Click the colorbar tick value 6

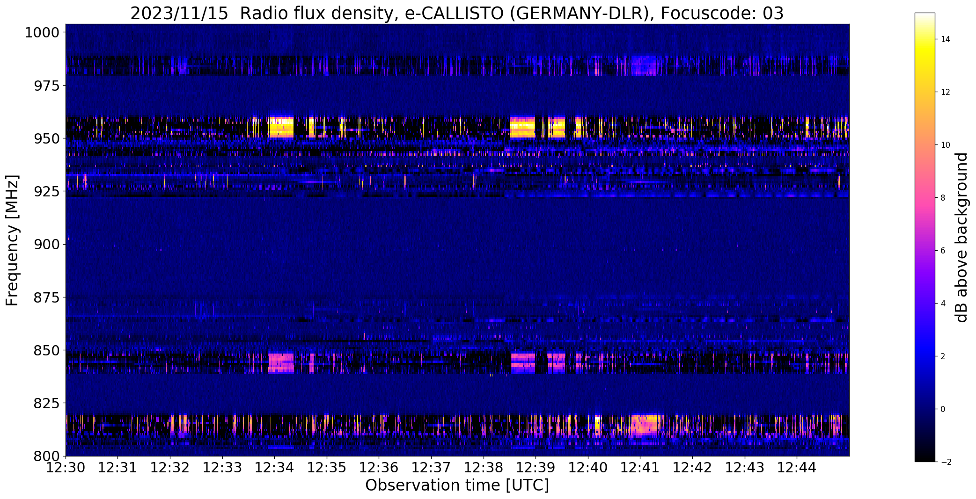tap(943, 251)
